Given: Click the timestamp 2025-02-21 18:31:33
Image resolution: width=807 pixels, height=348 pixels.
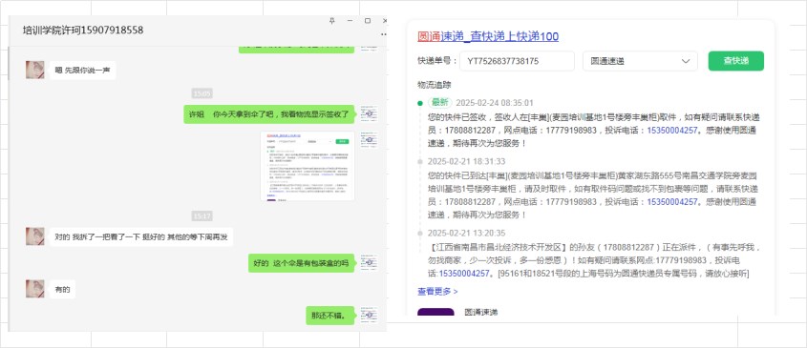Looking at the screenshot, I should click(x=467, y=161).
